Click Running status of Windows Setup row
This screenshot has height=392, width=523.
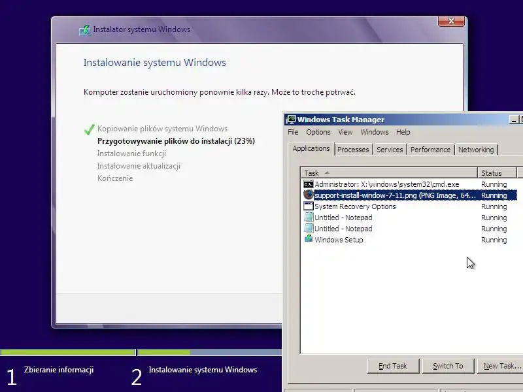point(494,240)
